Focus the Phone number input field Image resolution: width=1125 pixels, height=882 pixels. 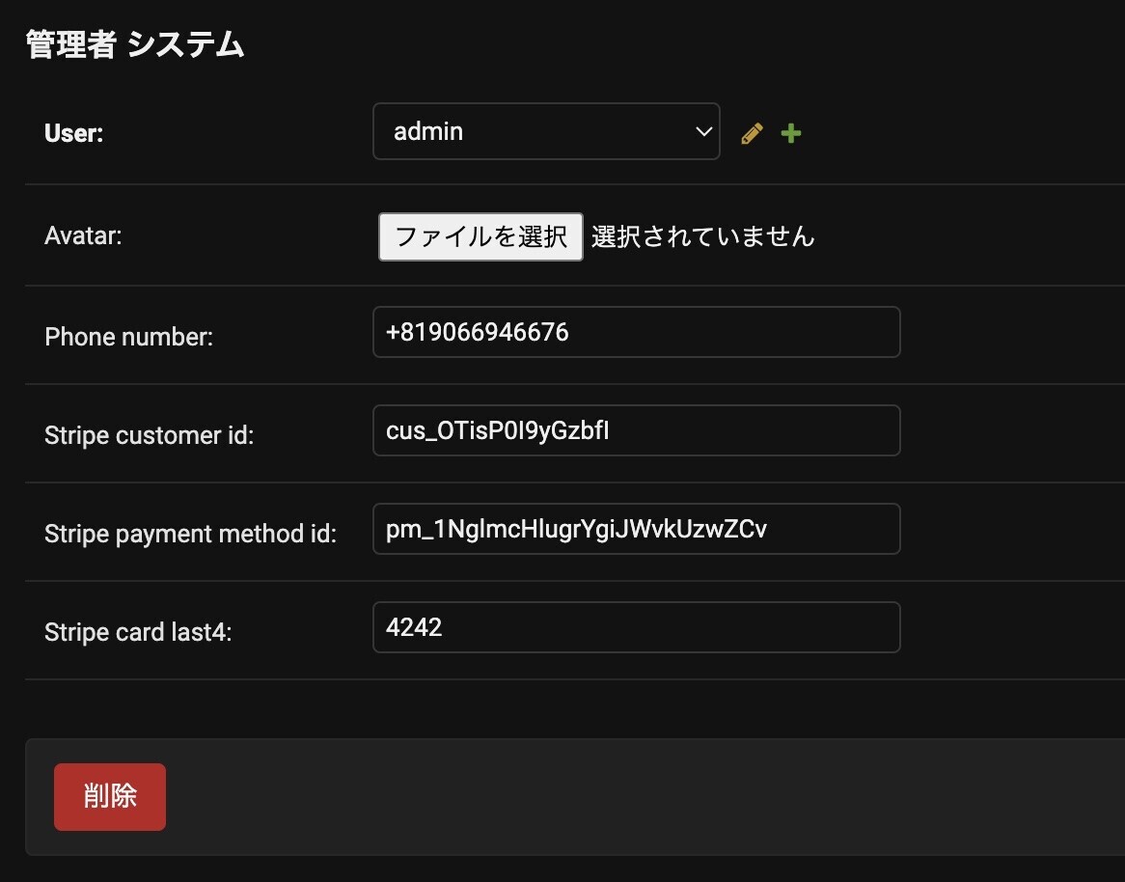click(637, 332)
